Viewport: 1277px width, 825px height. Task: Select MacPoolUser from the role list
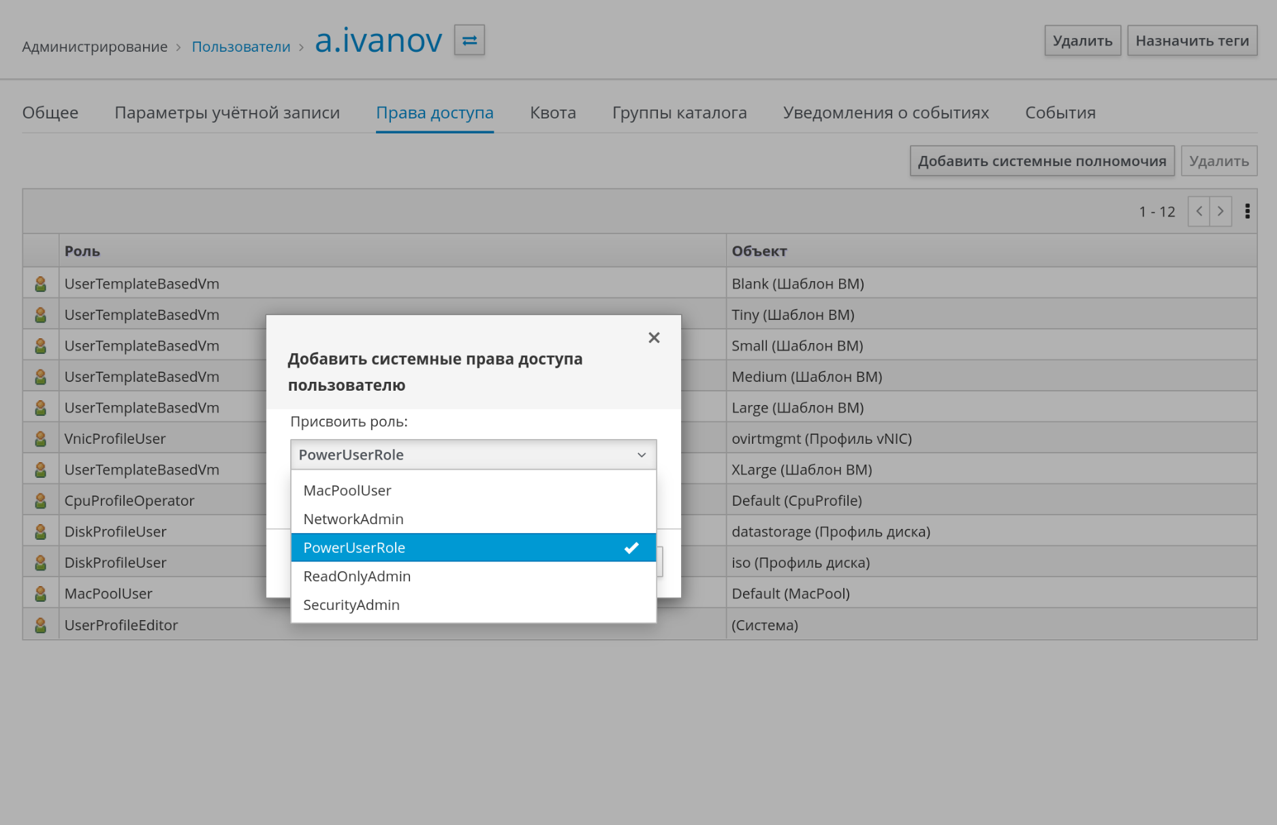pyautogui.click(x=347, y=491)
